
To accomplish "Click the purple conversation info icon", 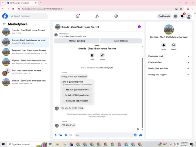I will (139, 27).
